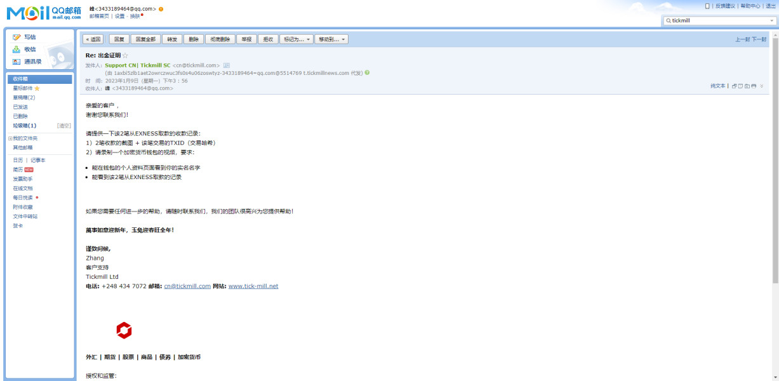The height and width of the screenshot is (381, 779).
Task: Open 文件中转站 file transfer station
Action: [25, 217]
